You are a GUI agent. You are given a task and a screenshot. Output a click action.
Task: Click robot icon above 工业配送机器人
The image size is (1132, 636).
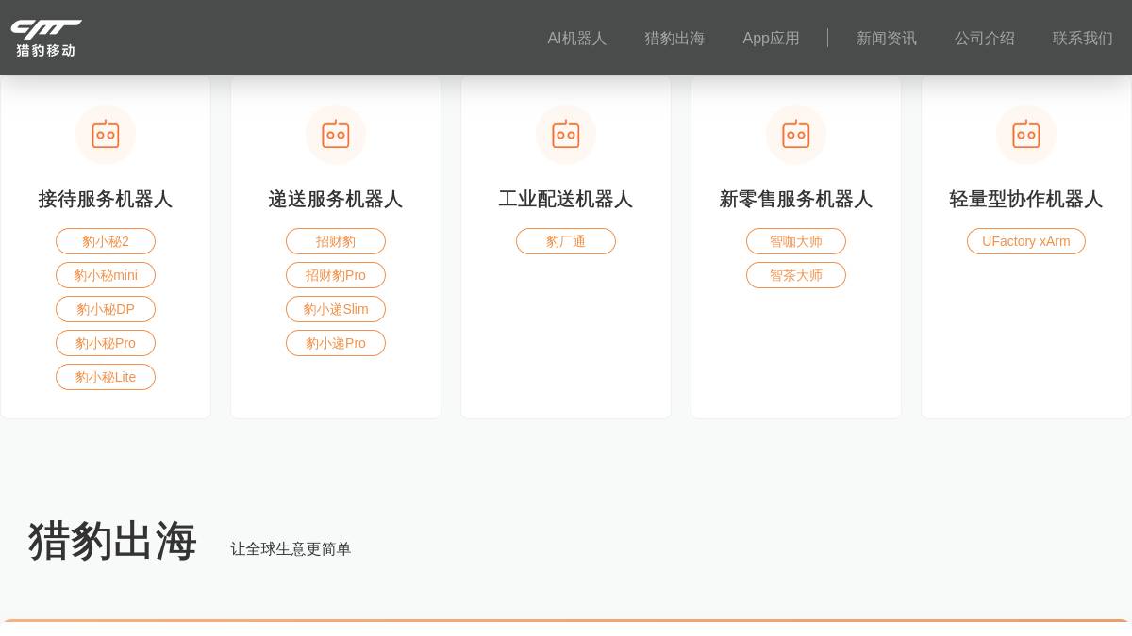click(566, 135)
